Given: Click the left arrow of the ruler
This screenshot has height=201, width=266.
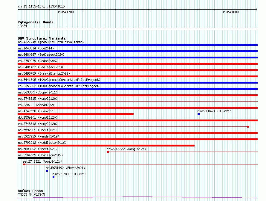Looking at the screenshot, I should click(x=19, y=10).
